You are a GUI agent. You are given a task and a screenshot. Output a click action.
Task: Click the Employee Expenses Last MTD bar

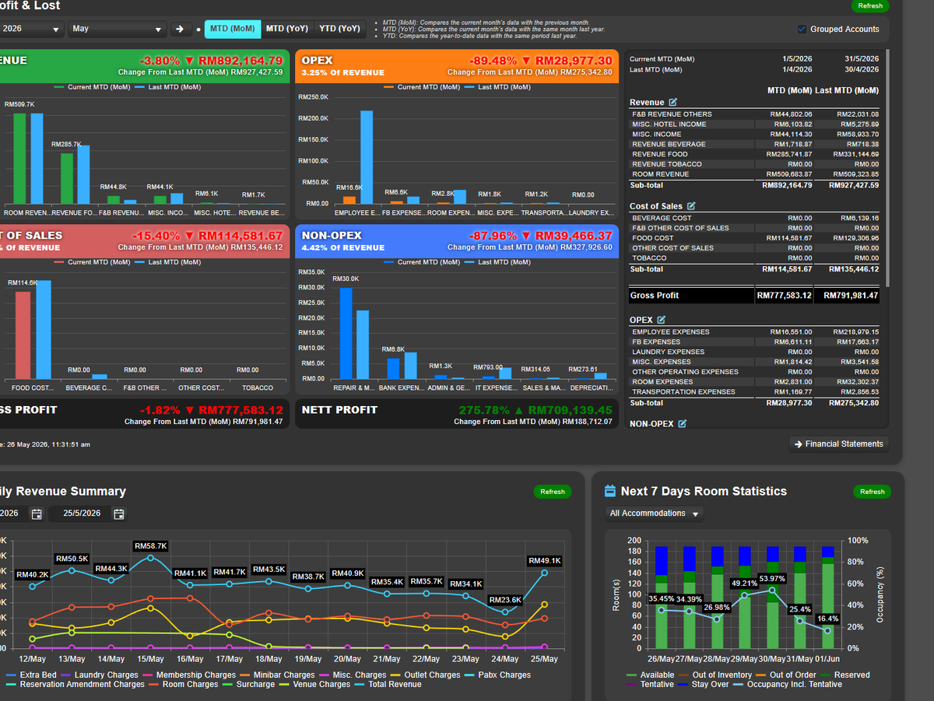(366, 157)
